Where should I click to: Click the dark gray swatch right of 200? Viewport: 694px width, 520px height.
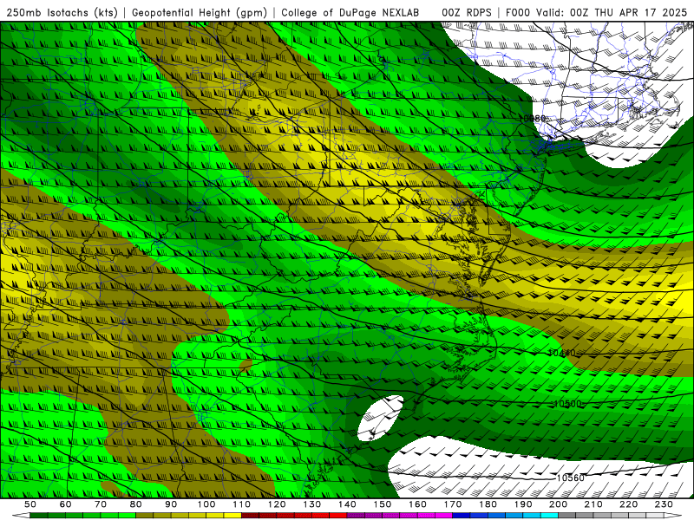tap(567, 516)
